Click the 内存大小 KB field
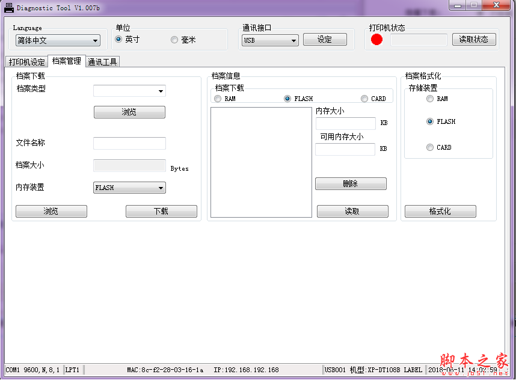This screenshot has height=380, width=516. [x=346, y=123]
